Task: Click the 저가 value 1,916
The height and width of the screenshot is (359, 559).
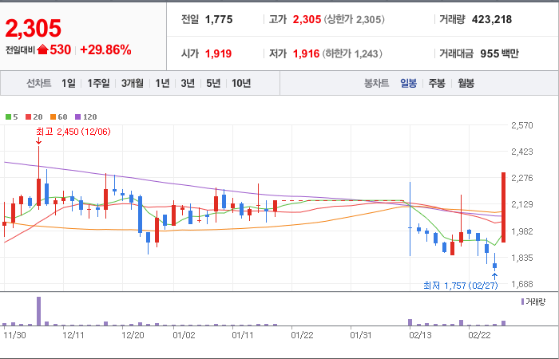Action: coord(306,53)
